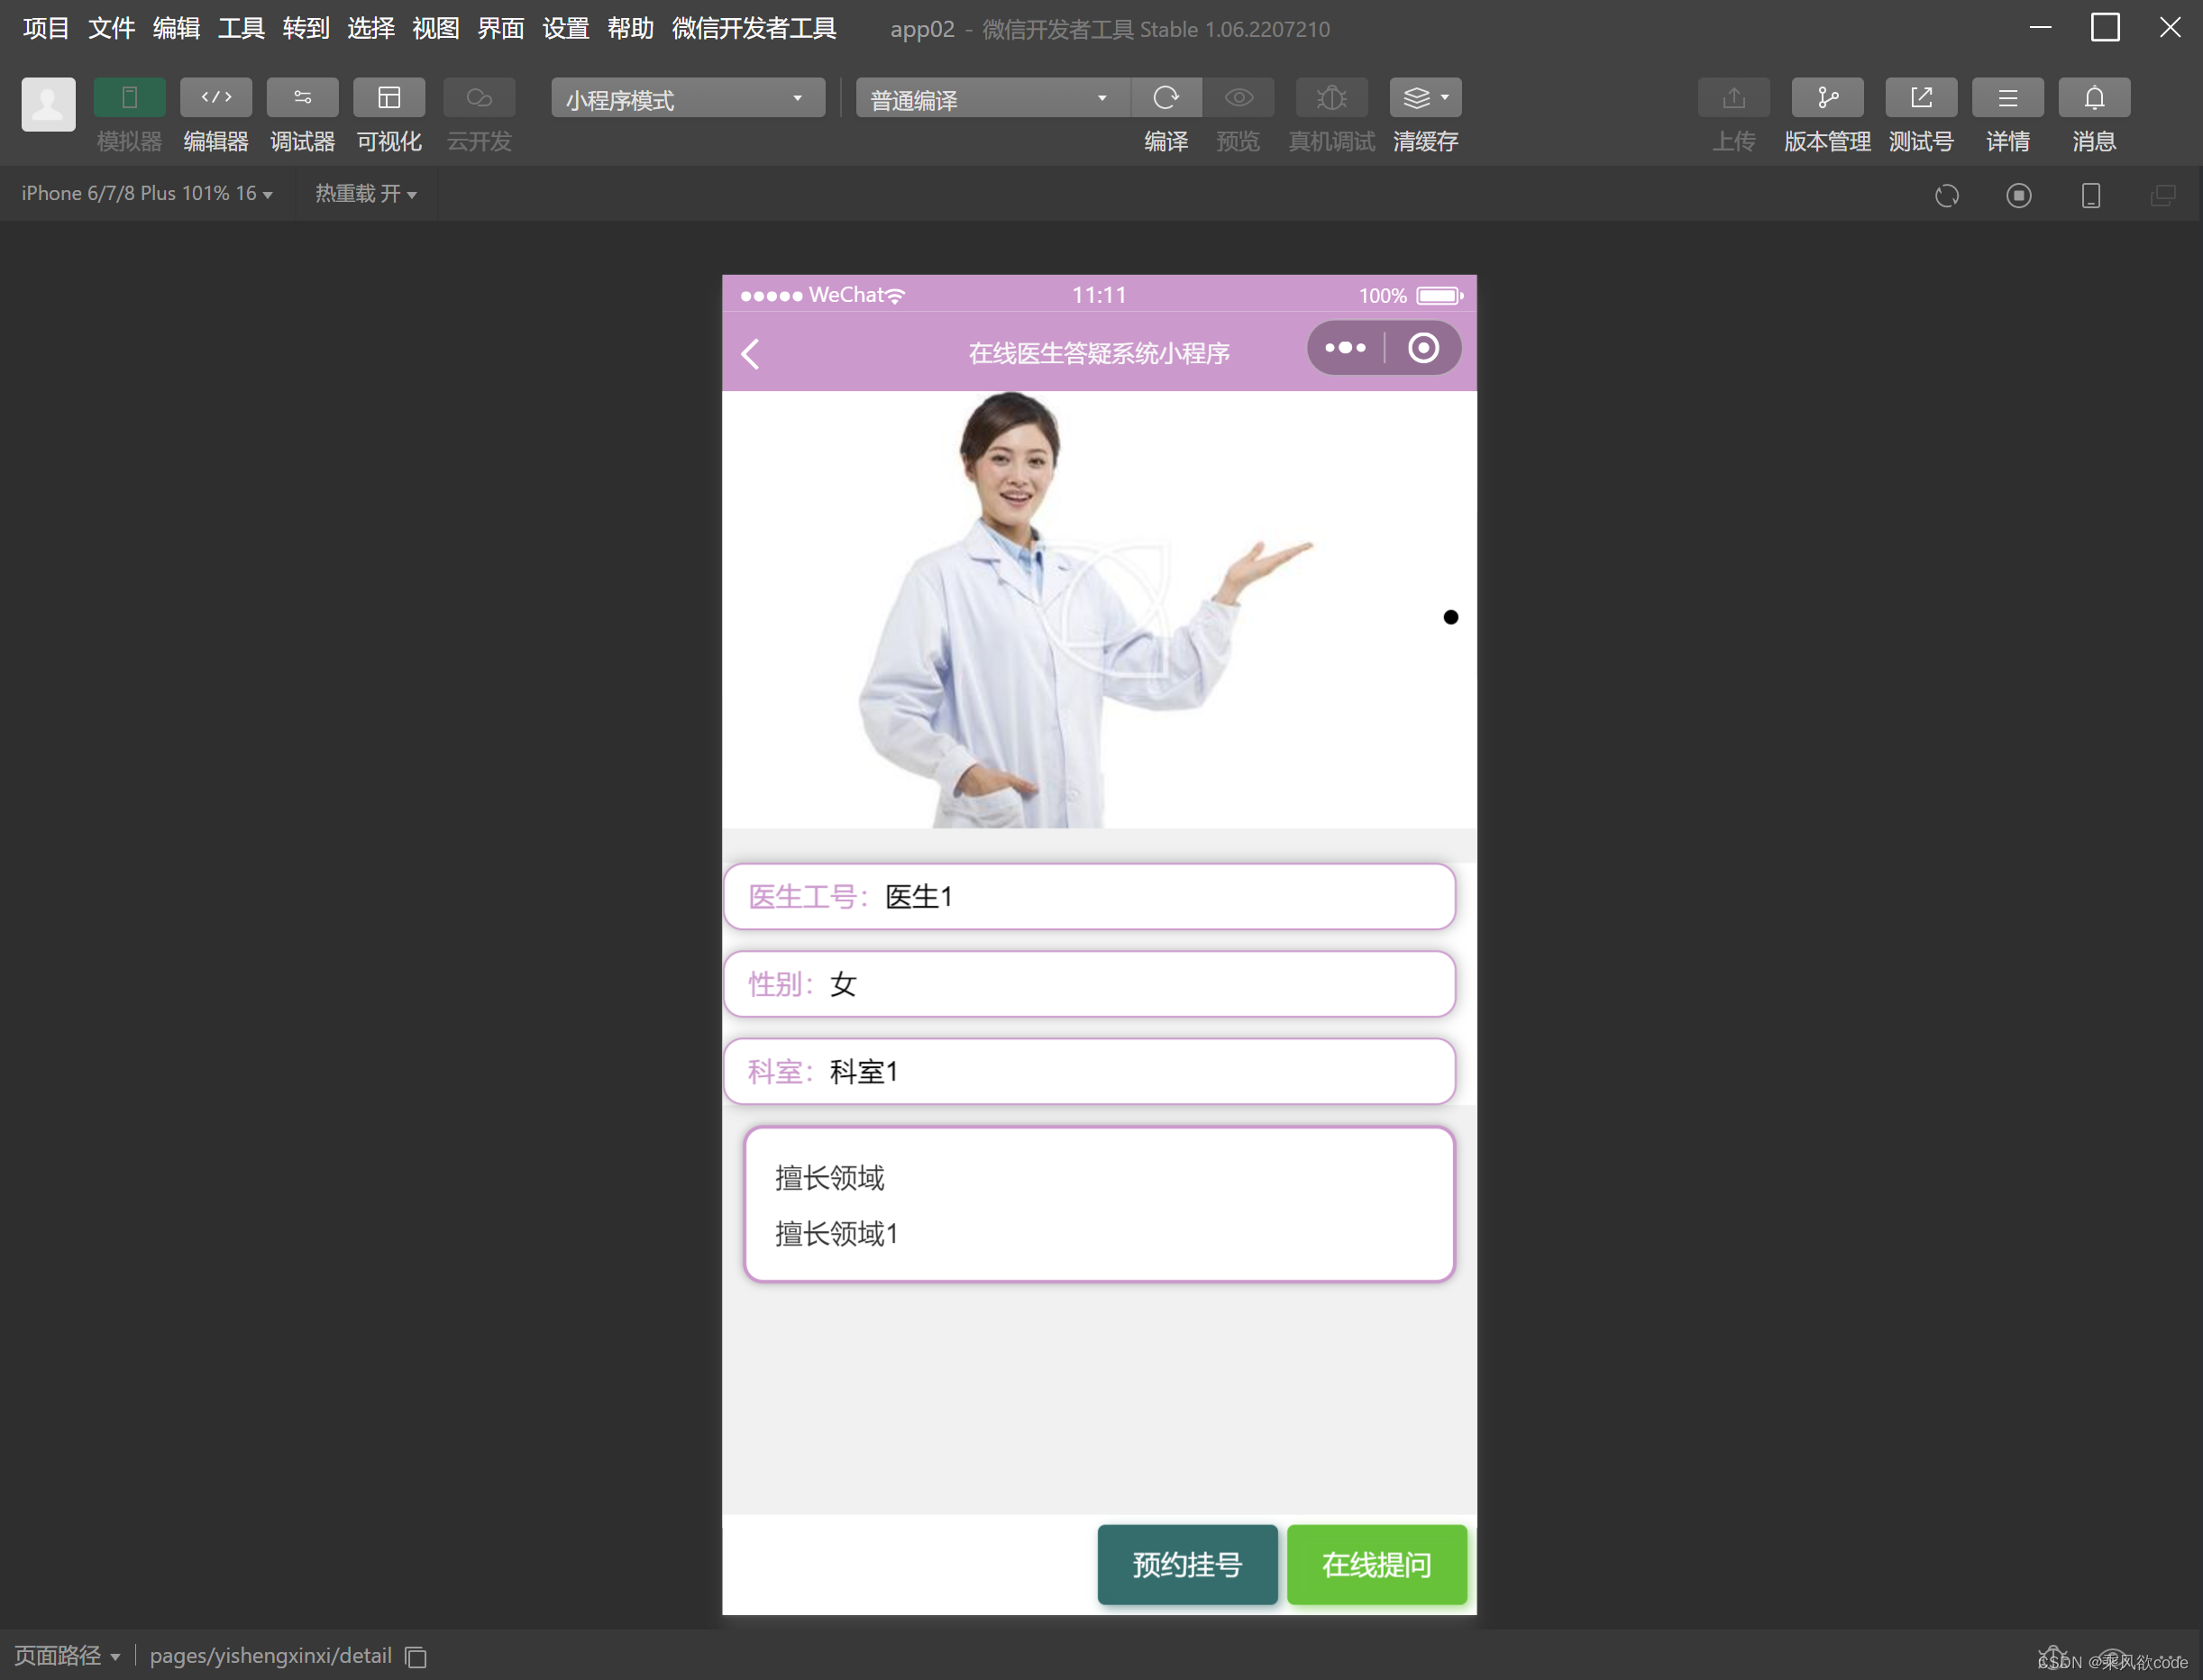Click the 医生工号 doctor ID field
The width and height of the screenshot is (2203, 1680).
point(1090,896)
